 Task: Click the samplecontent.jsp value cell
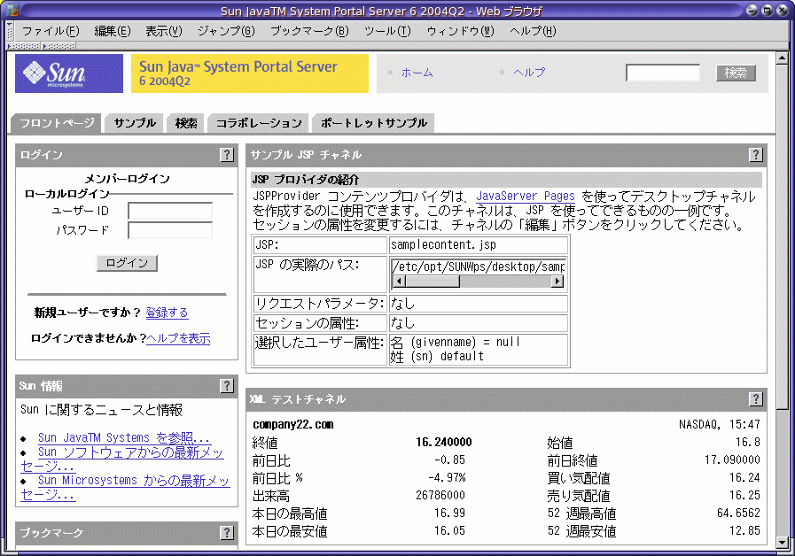click(478, 245)
